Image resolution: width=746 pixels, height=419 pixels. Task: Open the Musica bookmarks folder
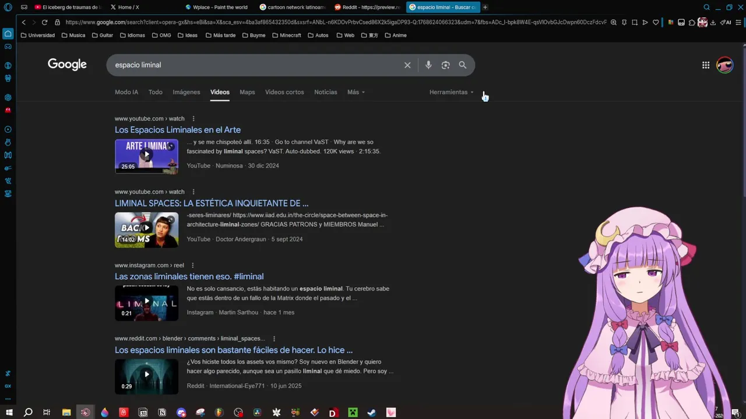pos(73,35)
